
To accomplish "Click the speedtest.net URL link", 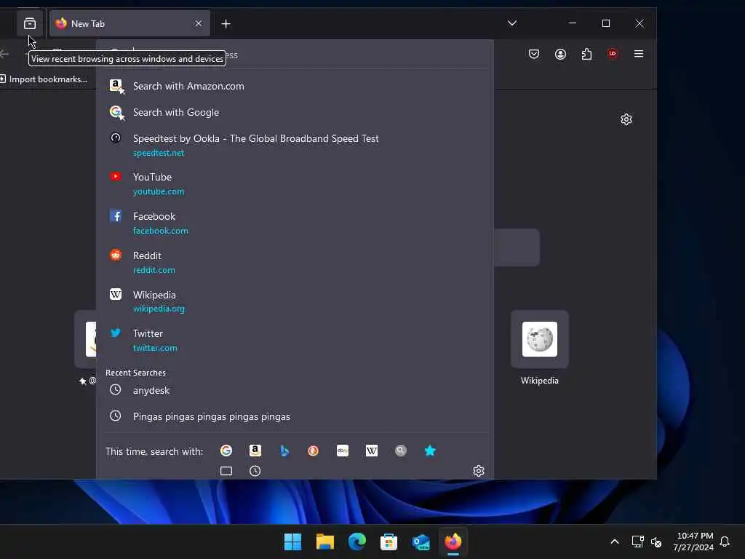I will 158,153.
